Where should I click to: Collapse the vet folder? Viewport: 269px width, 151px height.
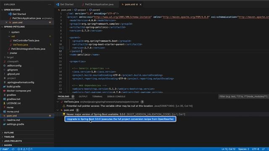pos(13,36)
